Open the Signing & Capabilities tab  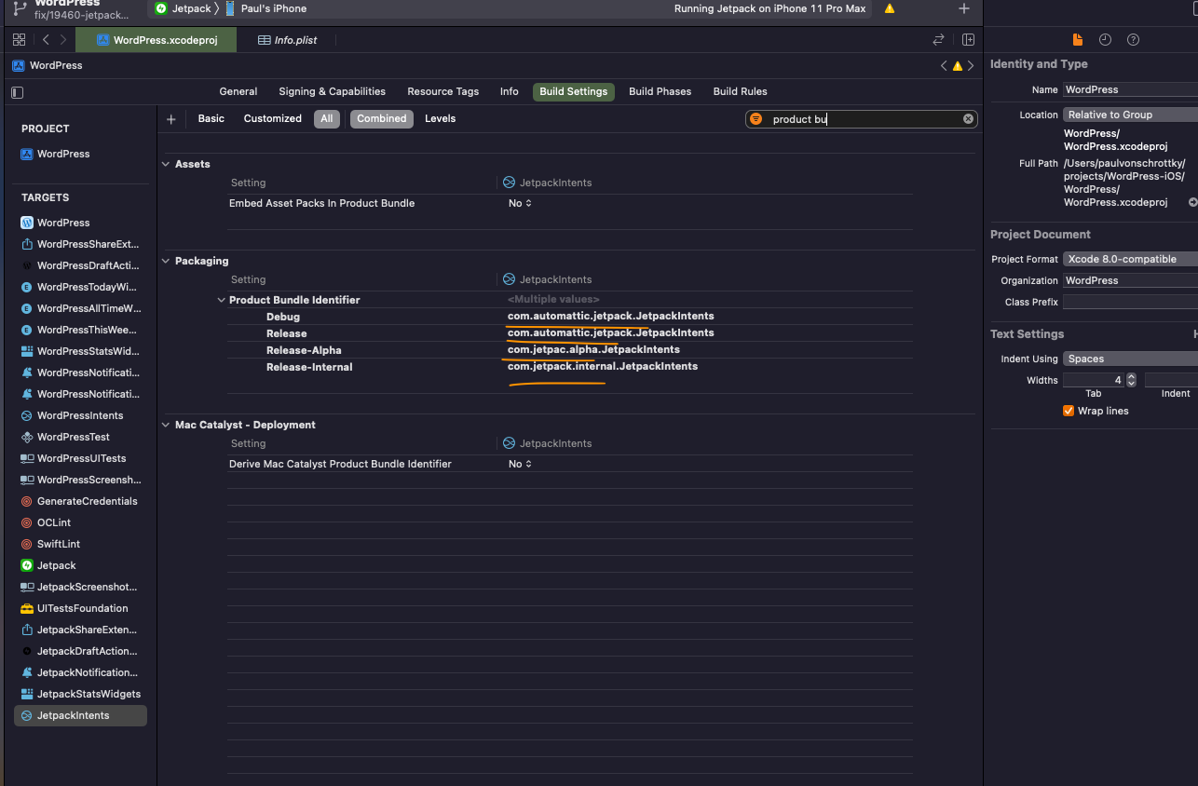(x=332, y=91)
